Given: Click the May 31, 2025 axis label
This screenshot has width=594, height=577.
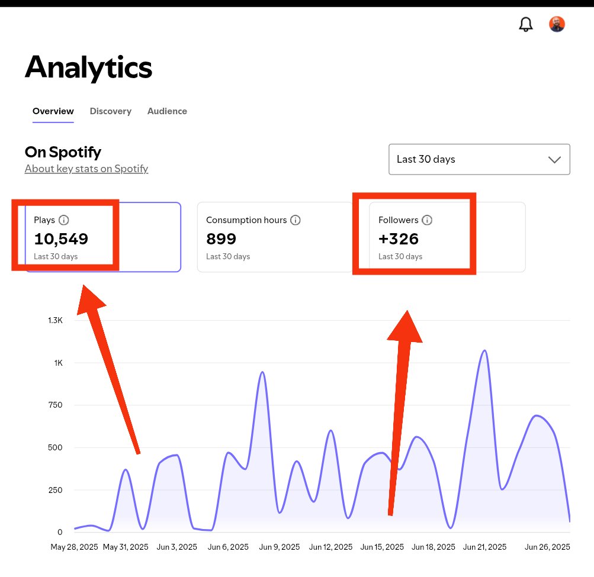Looking at the screenshot, I should 126,547.
